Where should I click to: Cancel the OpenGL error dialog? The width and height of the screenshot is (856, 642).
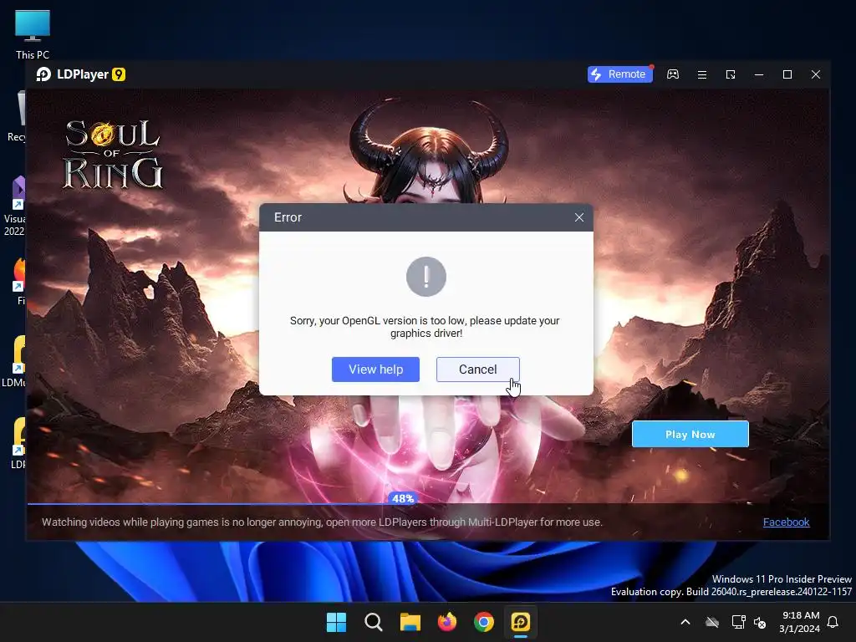pos(477,369)
